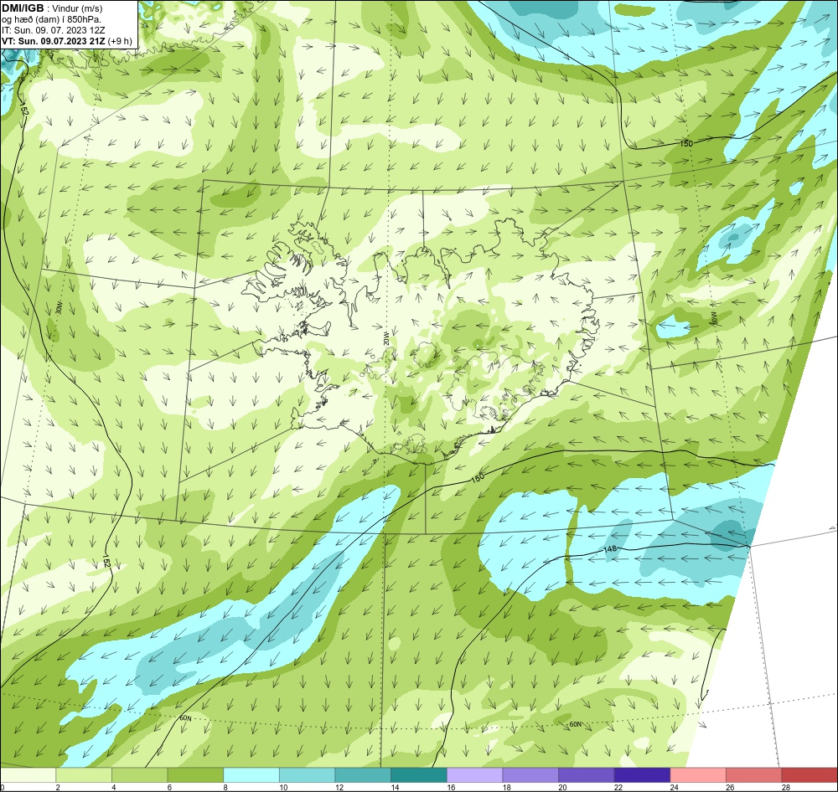Screen dimensions: 838x792
Task: Pick the medium green 4–6 m/s legend swatch
Action: [x=139, y=775]
